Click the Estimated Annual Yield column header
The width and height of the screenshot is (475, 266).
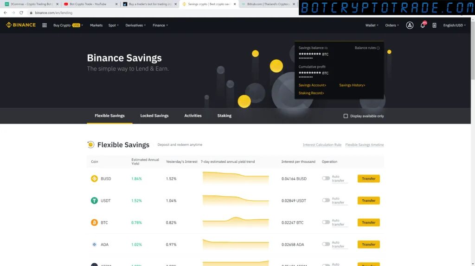pos(145,162)
